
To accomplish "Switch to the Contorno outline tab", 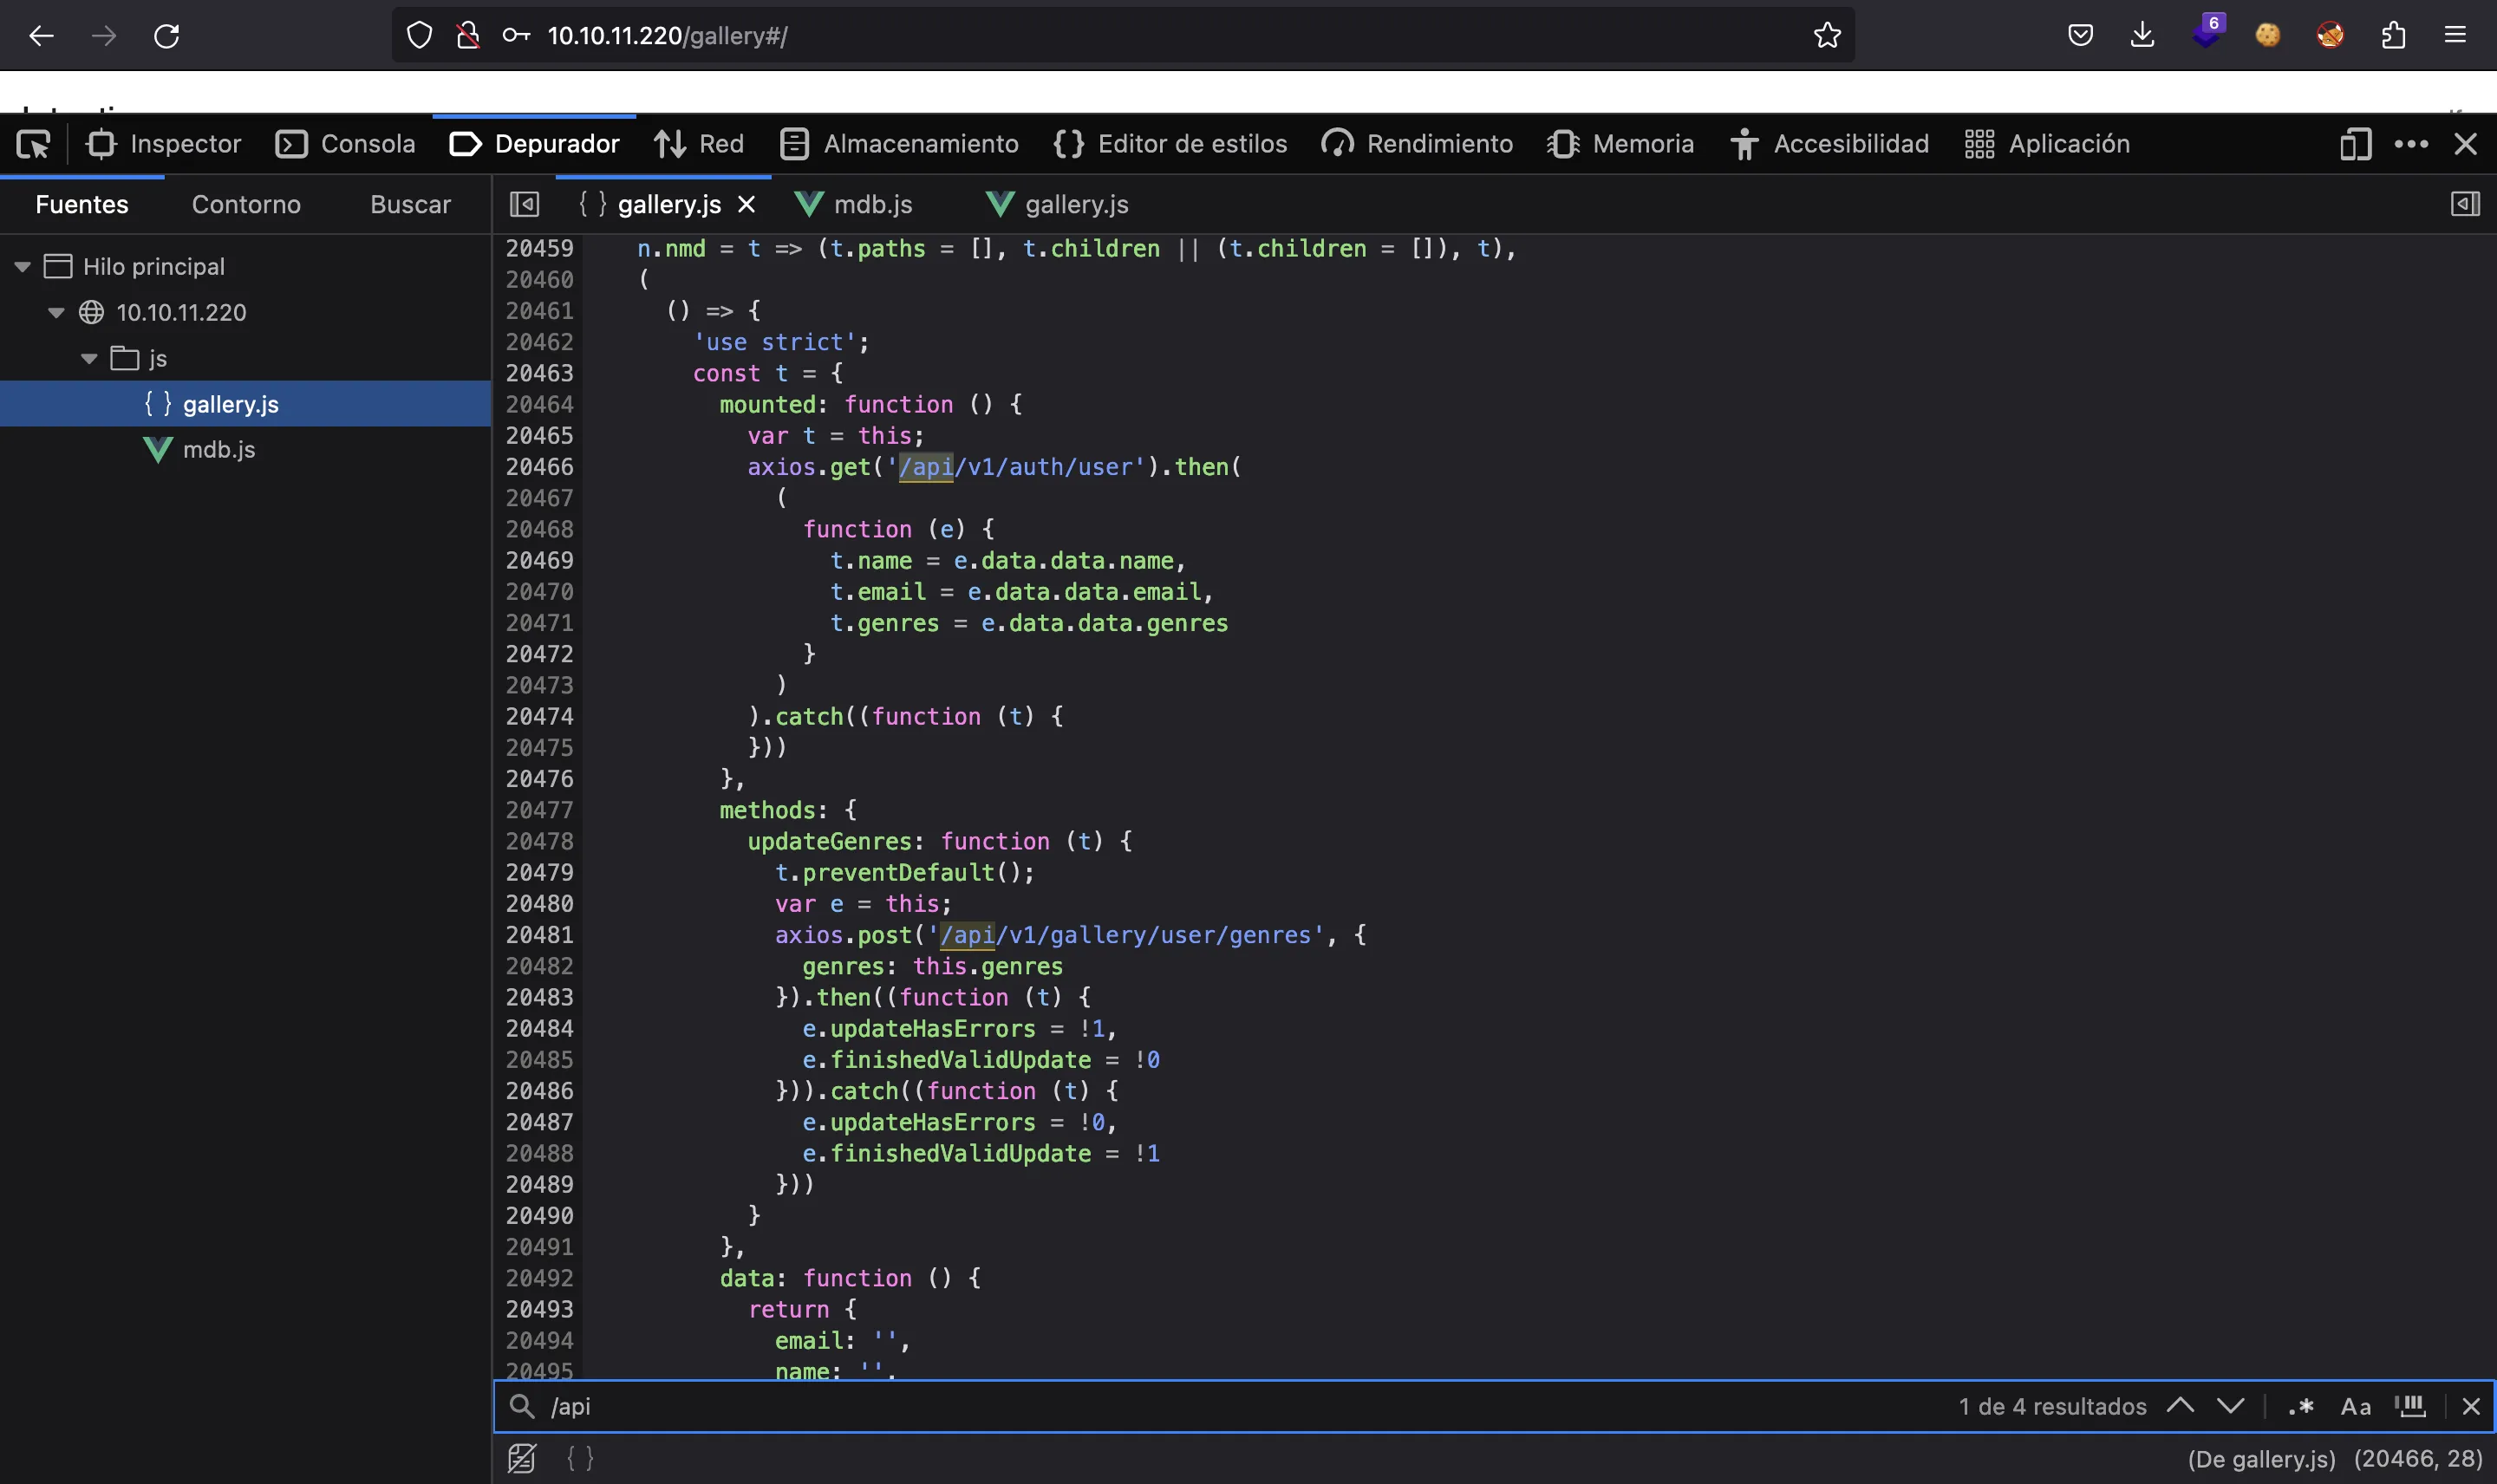I will point(246,205).
